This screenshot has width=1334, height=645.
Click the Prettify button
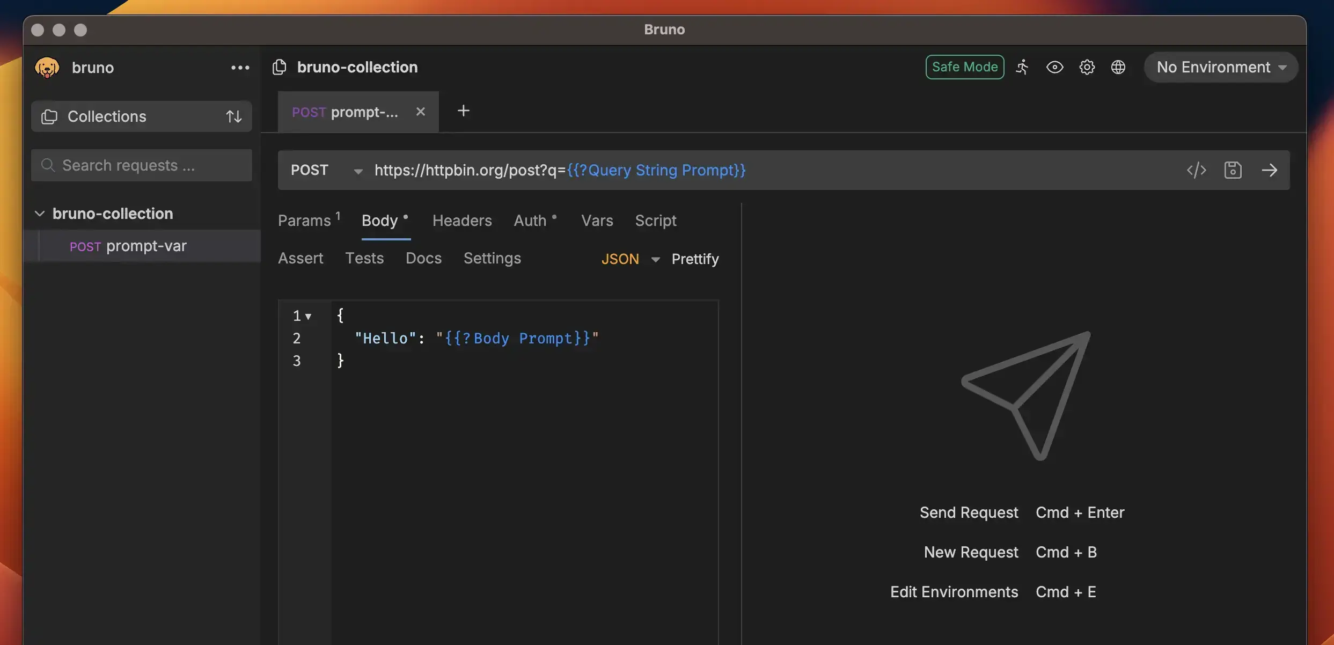click(694, 259)
